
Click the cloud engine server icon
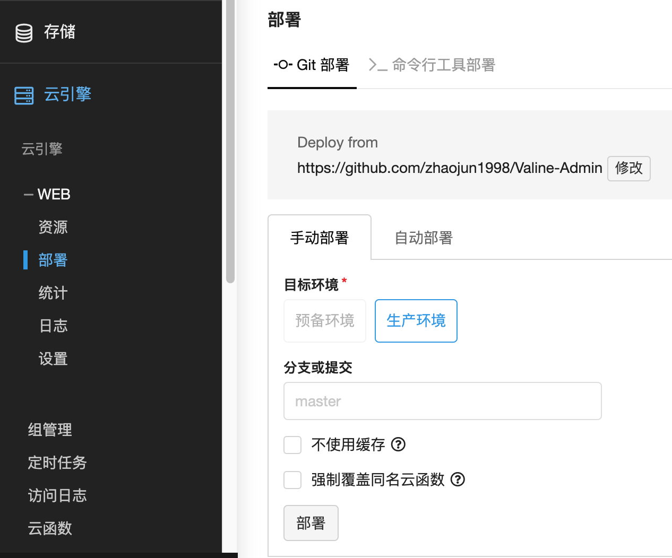[24, 95]
